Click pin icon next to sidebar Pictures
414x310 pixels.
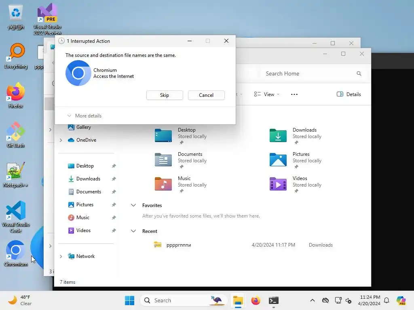pyautogui.click(x=114, y=205)
